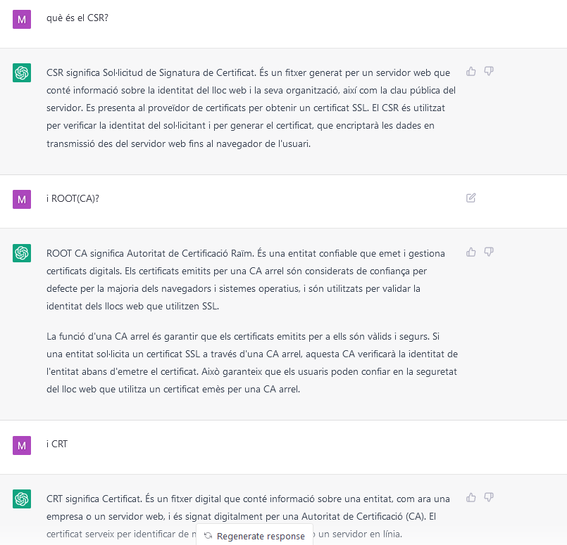Click the ChatGPT logo beside the CSR answer
567x545 pixels.
(x=22, y=72)
